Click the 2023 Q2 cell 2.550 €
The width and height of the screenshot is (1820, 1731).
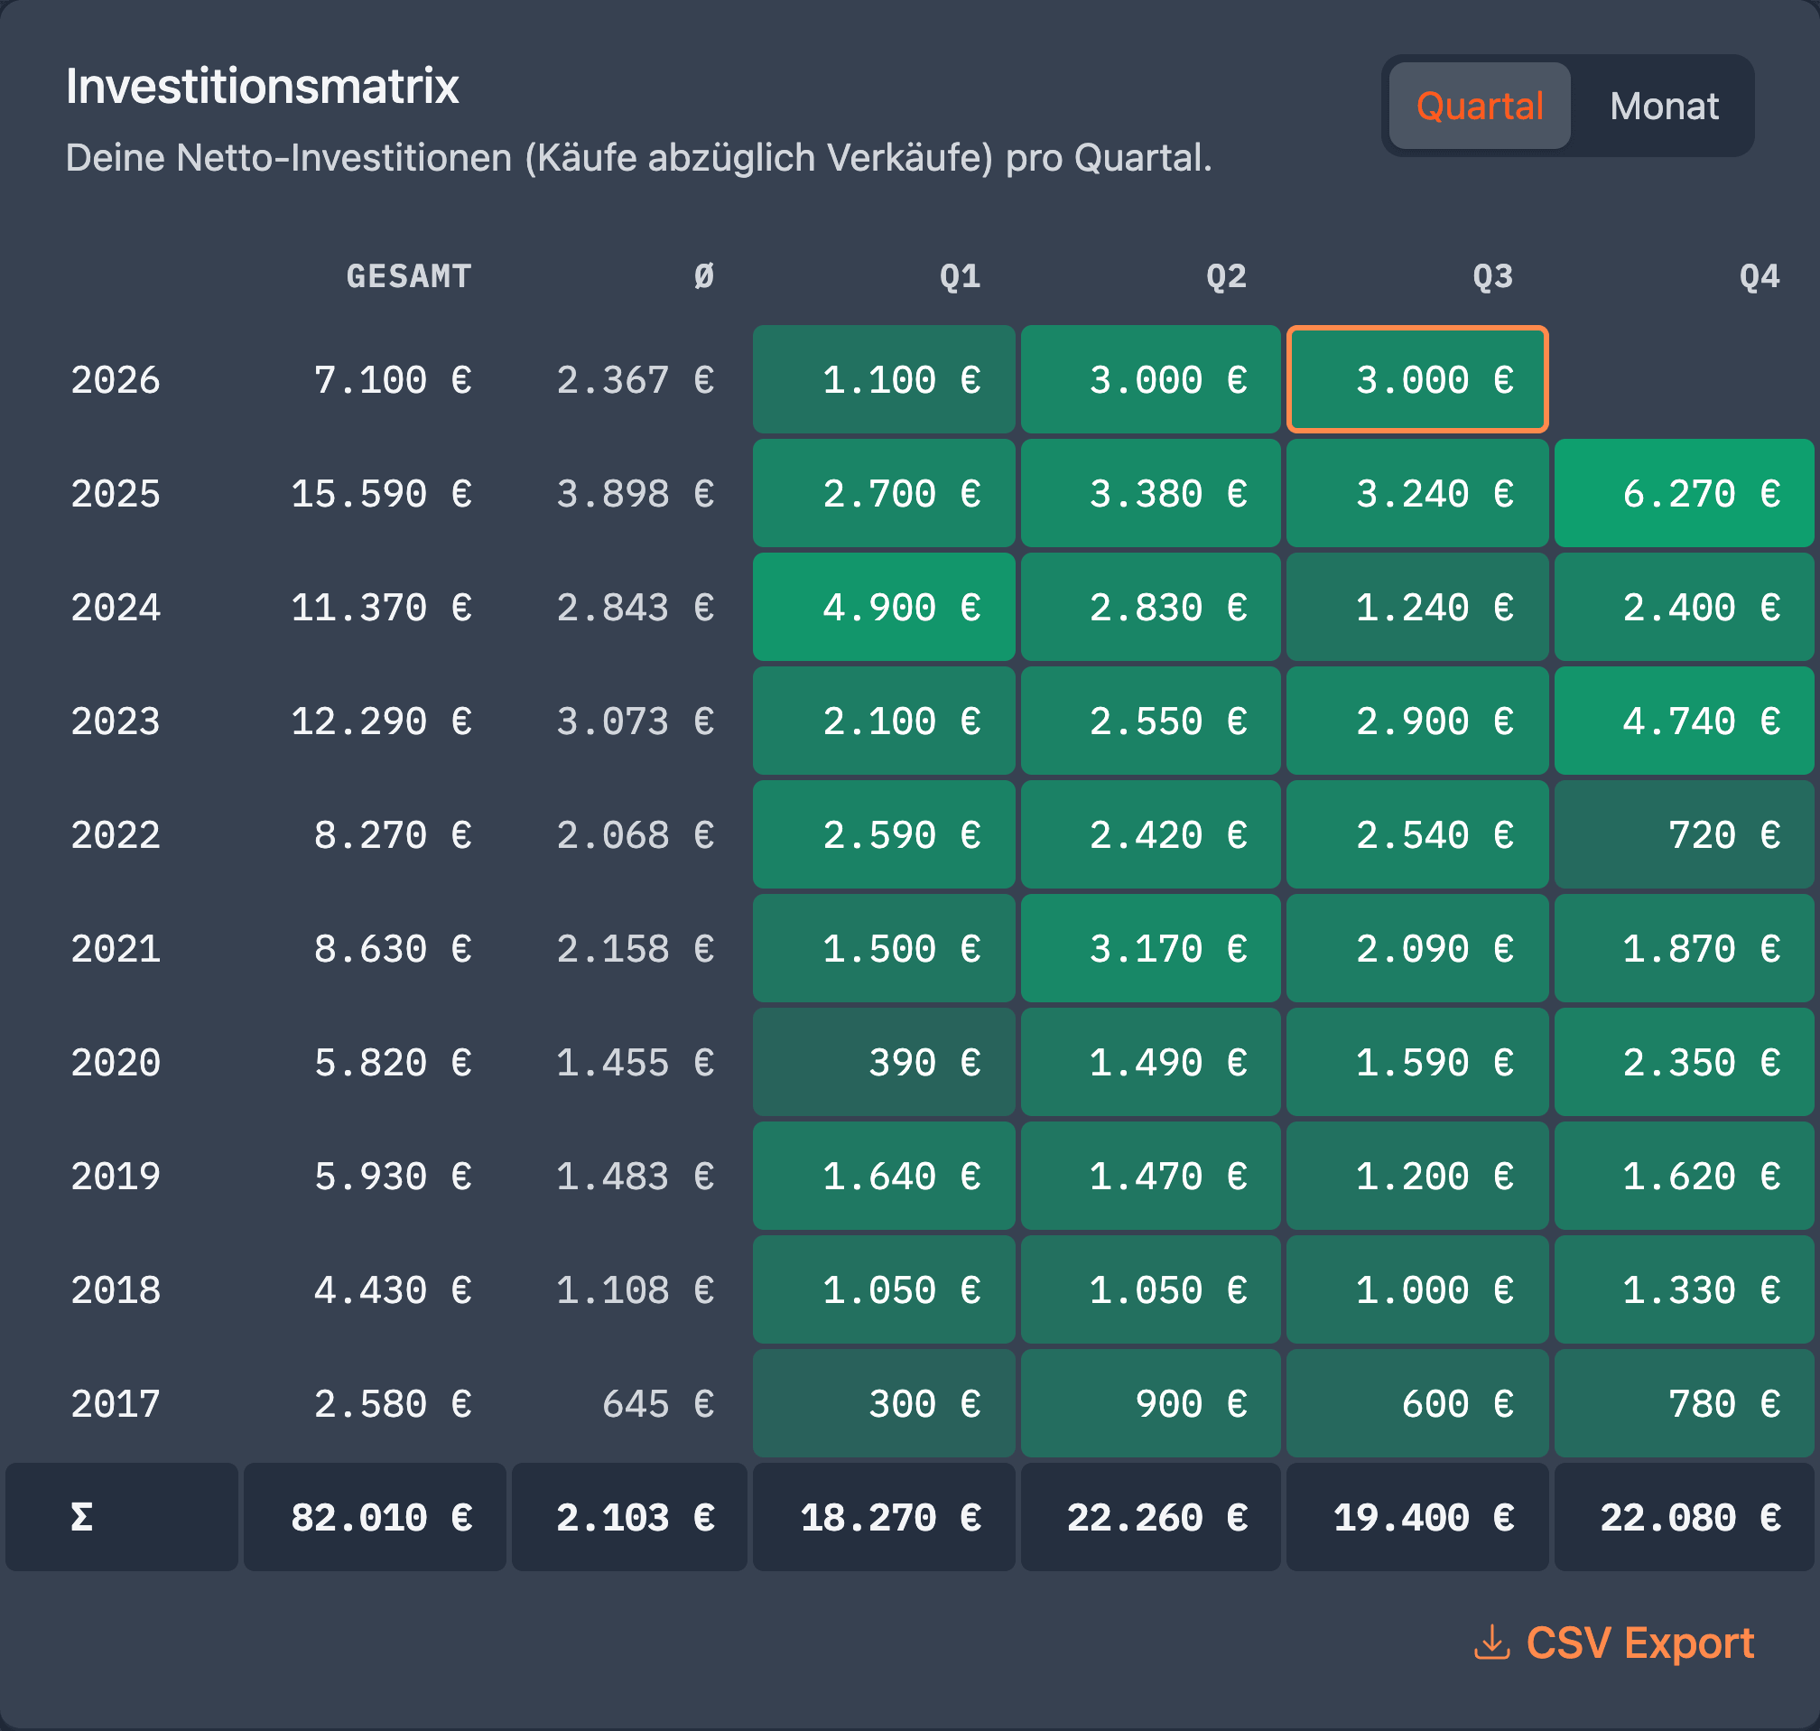point(1150,721)
